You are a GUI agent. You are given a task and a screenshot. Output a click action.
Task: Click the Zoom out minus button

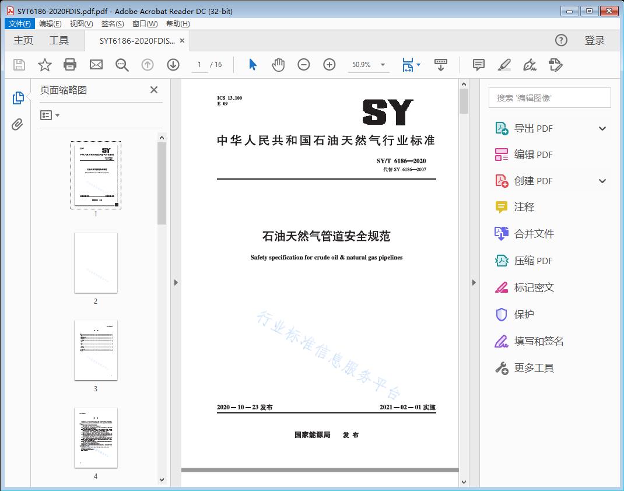click(x=304, y=65)
